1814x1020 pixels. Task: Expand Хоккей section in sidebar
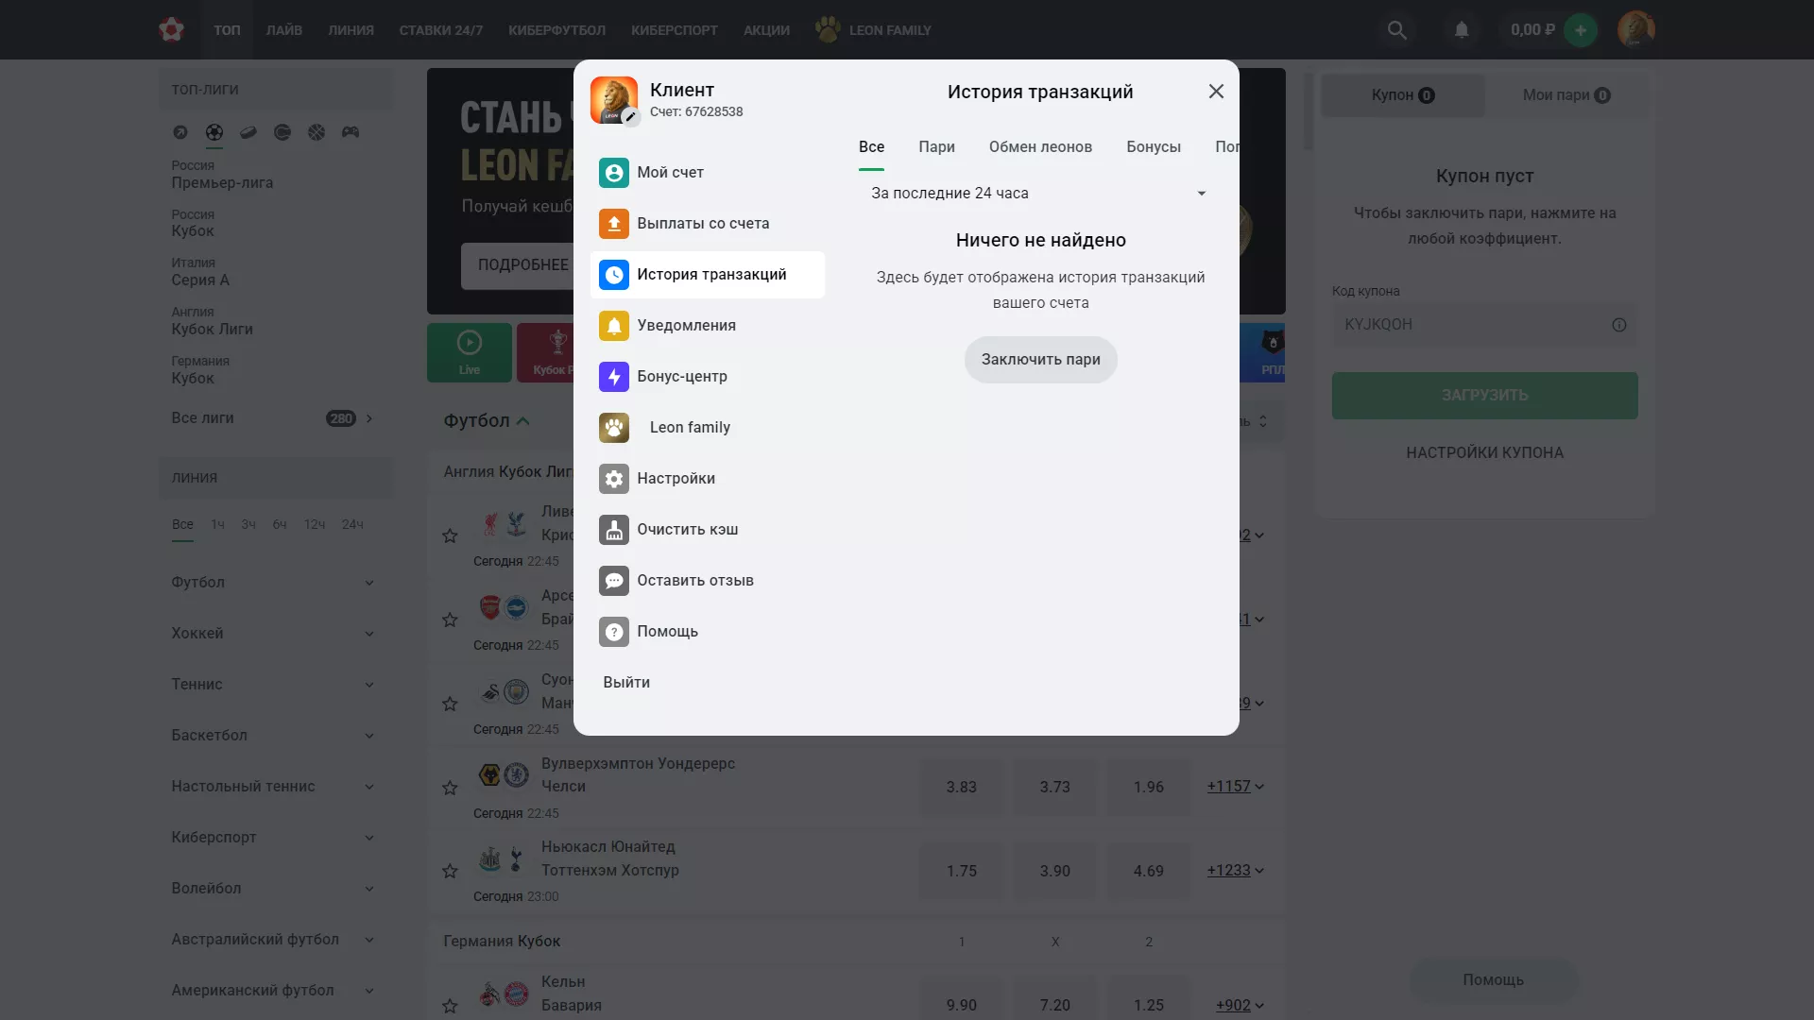pos(273,634)
